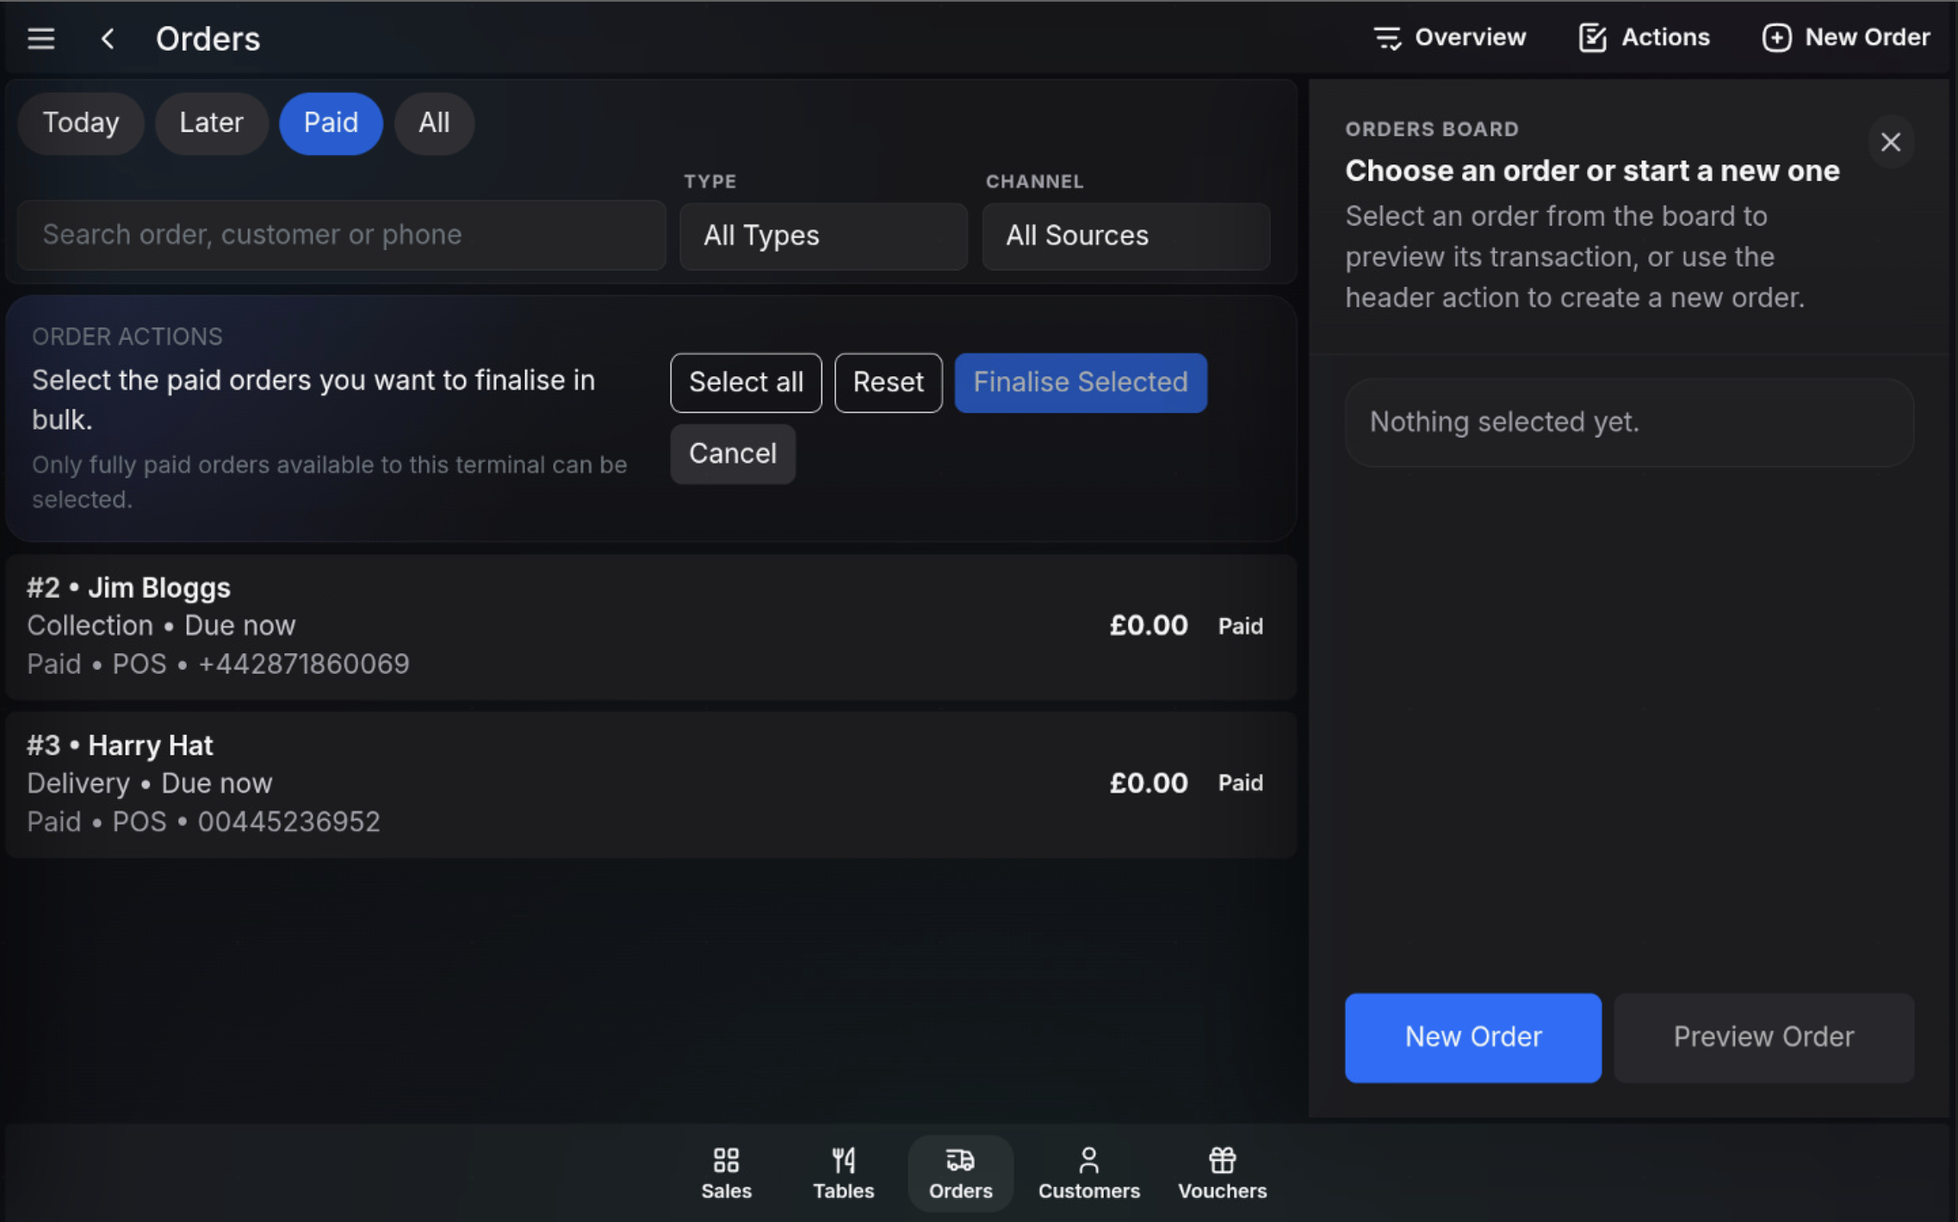Go back using the chevron arrow

108,39
